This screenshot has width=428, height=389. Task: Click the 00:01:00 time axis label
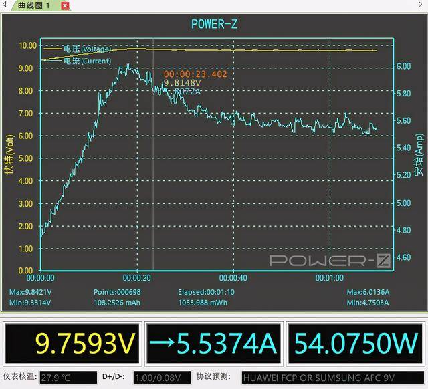[x=330, y=278]
